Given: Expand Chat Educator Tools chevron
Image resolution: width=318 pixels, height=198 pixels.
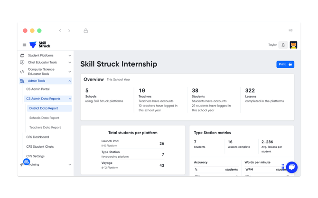Looking at the screenshot, I should pyautogui.click(x=70, y=63).
